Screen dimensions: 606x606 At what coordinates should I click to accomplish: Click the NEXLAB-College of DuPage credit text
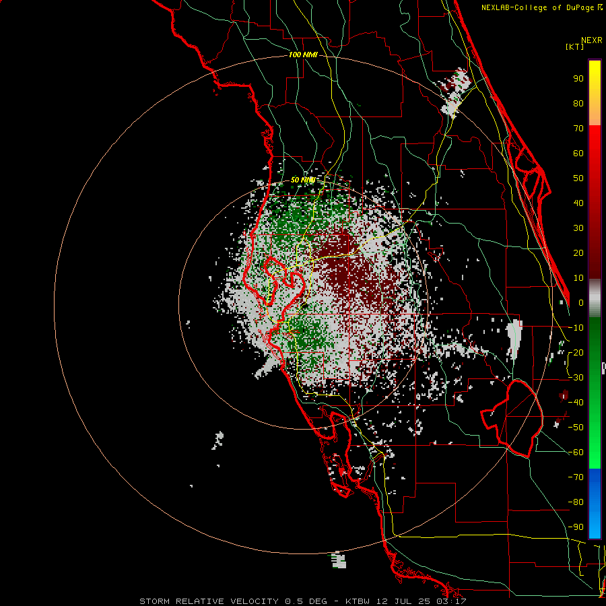click(538, 7)
